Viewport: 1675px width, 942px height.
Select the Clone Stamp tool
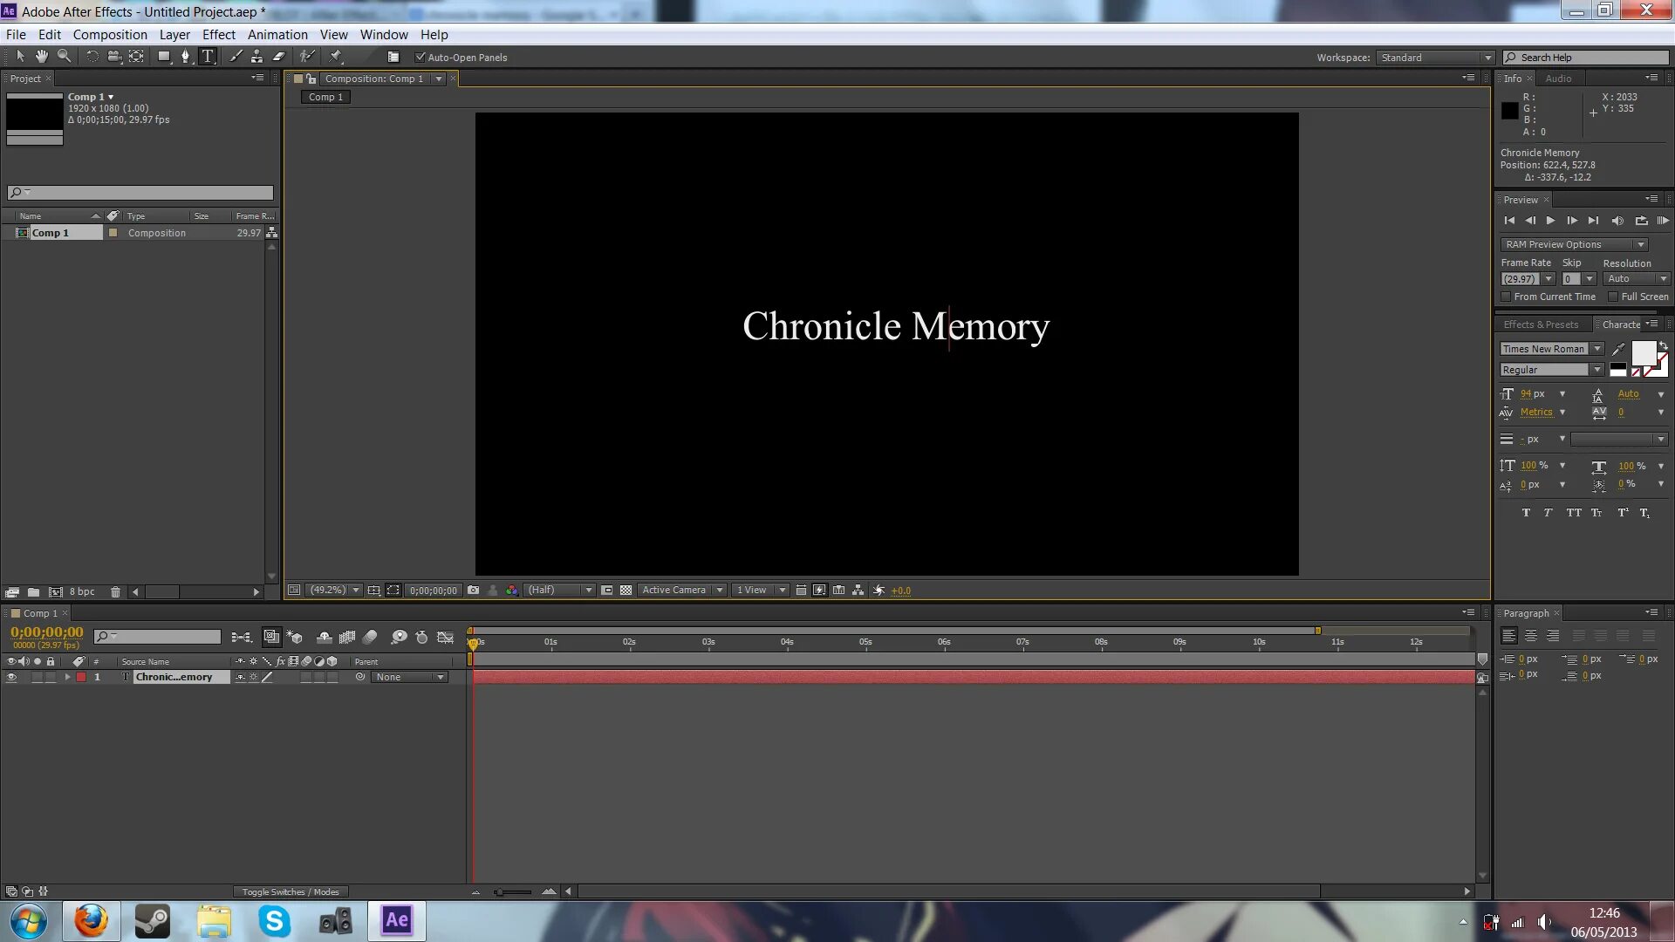(256, 57)
